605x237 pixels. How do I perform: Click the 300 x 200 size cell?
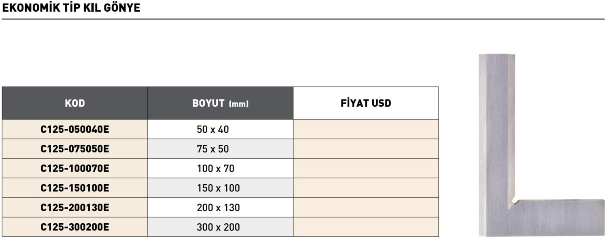[x=218, y=227]
